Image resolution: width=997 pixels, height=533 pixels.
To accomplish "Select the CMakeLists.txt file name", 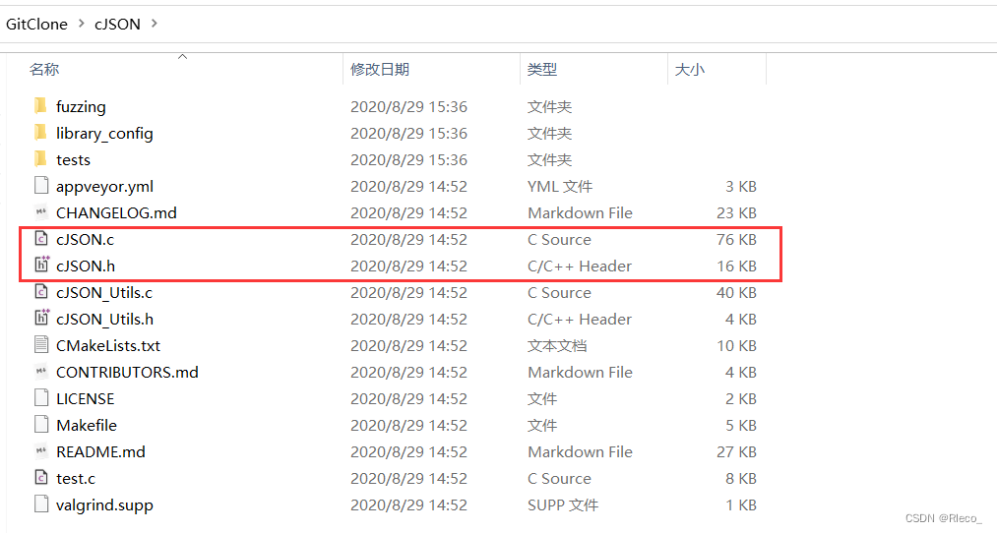I will [x=108, y=345].
